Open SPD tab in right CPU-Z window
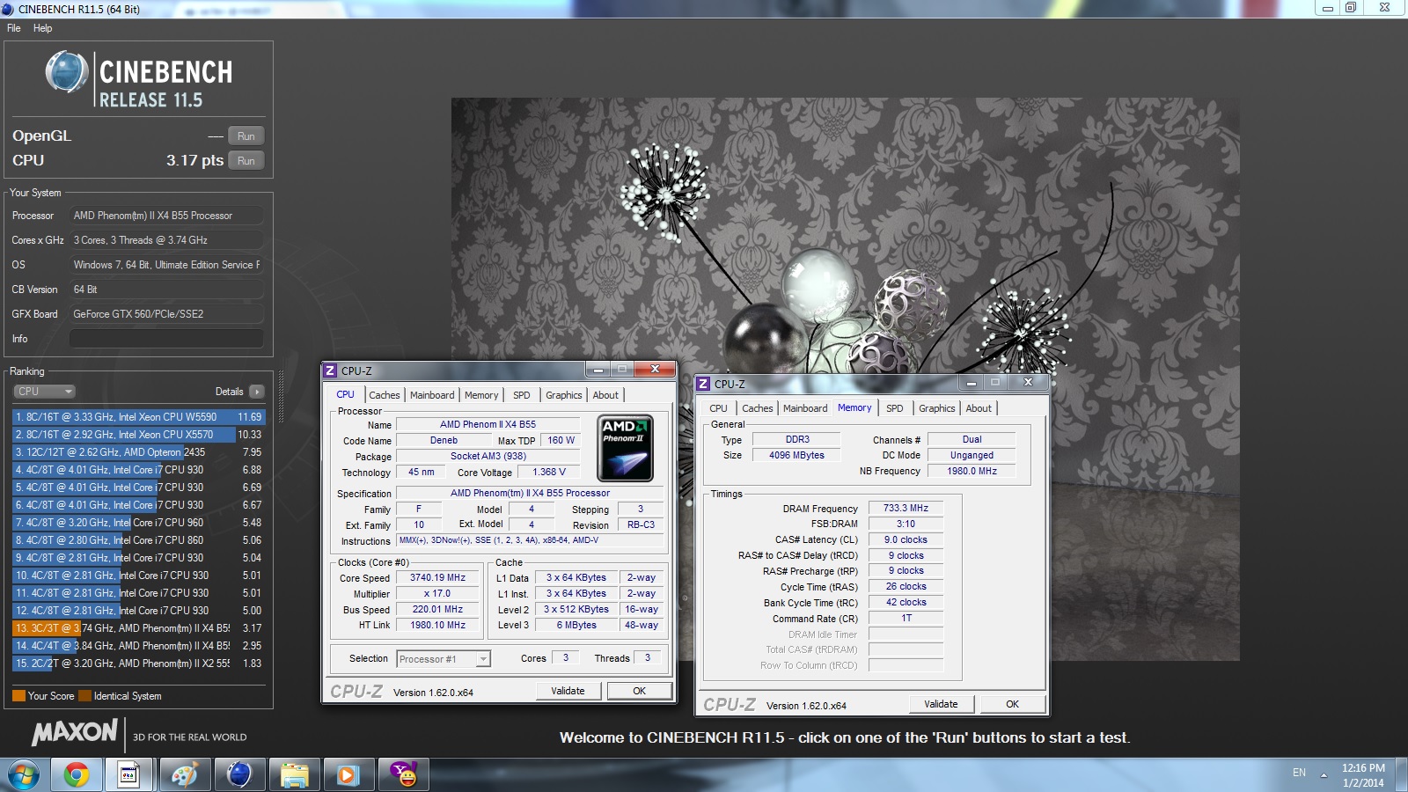The height and width of the screenshot is (792, 1408). point(895,408)
